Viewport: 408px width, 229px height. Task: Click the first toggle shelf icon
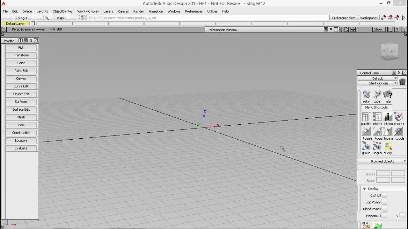click(367, 131)
